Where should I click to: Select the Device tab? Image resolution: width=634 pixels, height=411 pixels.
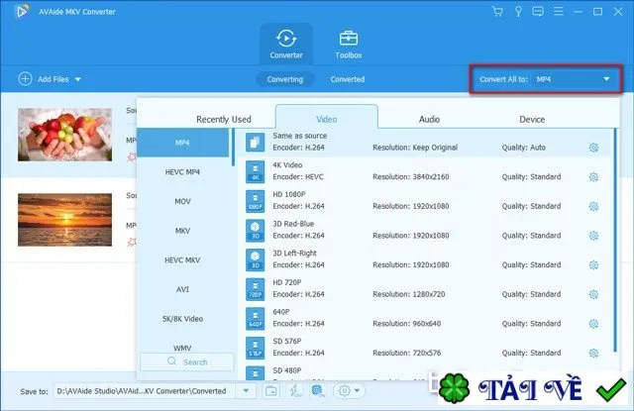pyautogui.click(x=532, y=119)
